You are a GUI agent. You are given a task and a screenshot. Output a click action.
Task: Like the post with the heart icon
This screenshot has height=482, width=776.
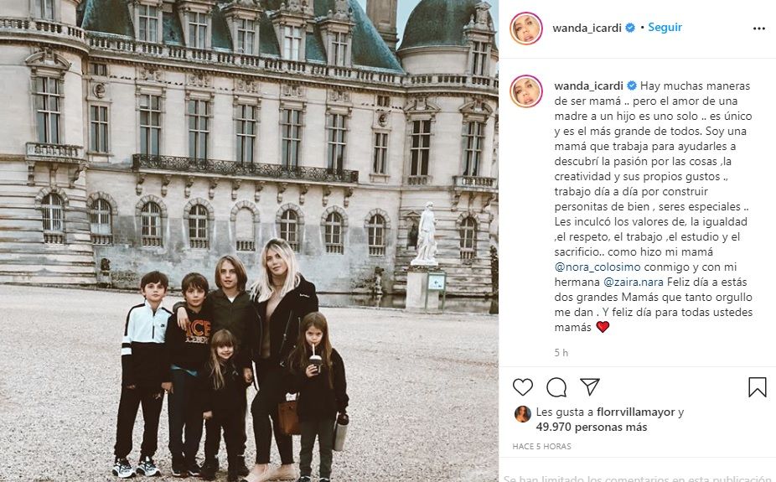point(523,387)
